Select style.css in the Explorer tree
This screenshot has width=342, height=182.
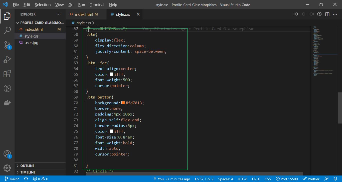[40, 36]
